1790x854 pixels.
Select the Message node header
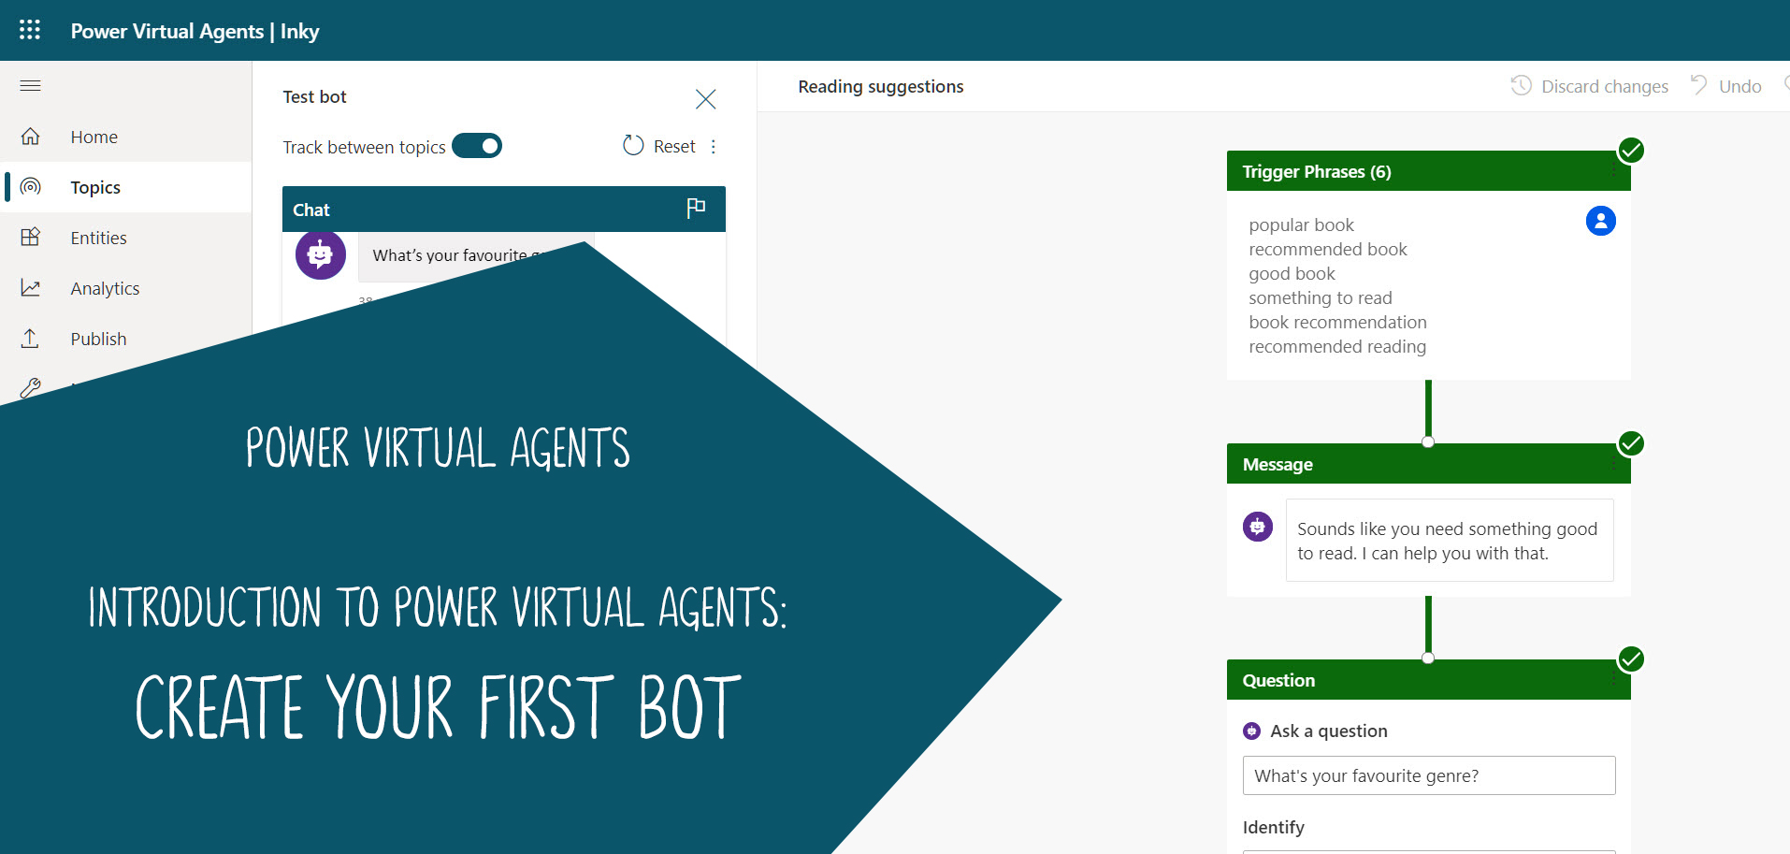[1429, 464]
